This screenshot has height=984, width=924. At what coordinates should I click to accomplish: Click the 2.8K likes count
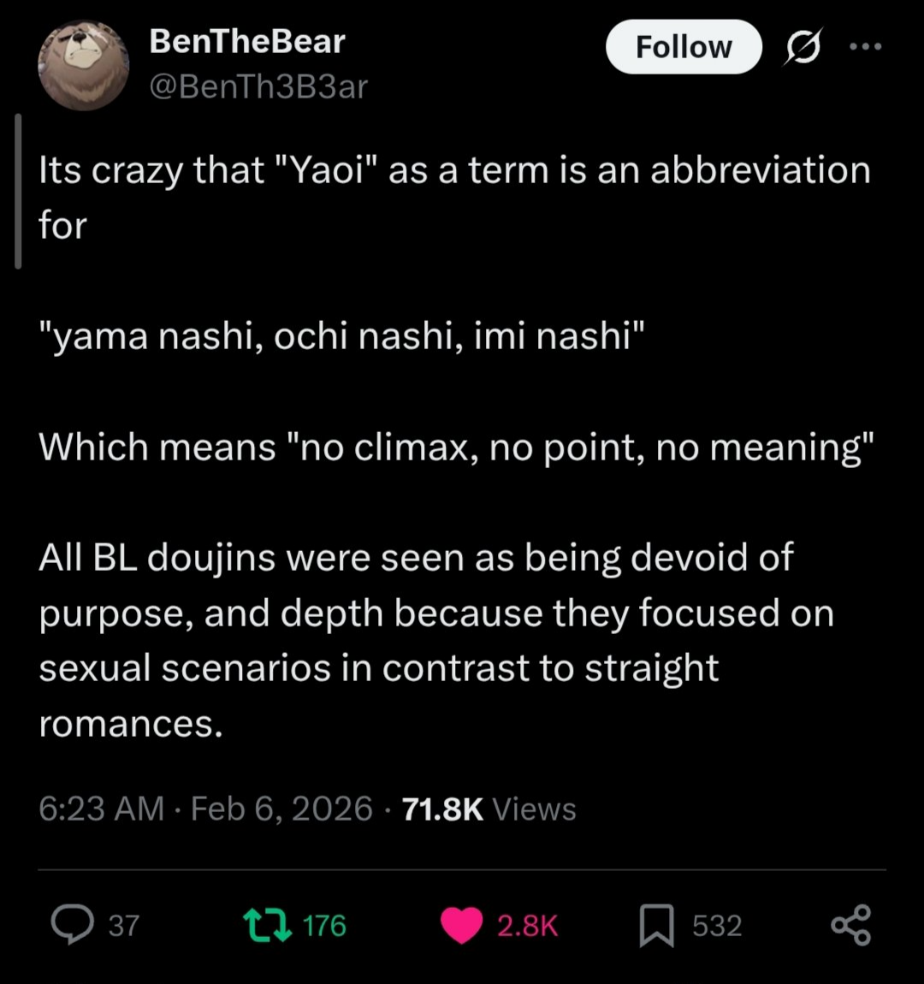(527, 926)
